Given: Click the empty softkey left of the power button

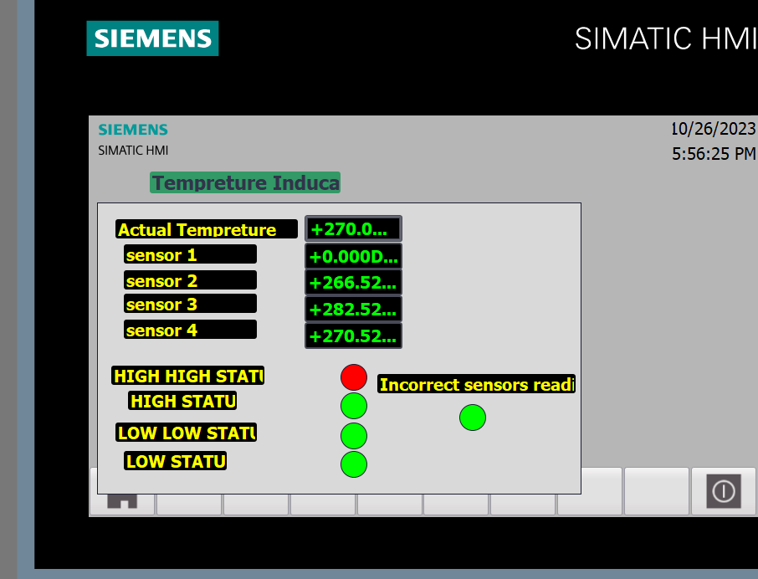Looking at the screenshot, I should 657,491.
